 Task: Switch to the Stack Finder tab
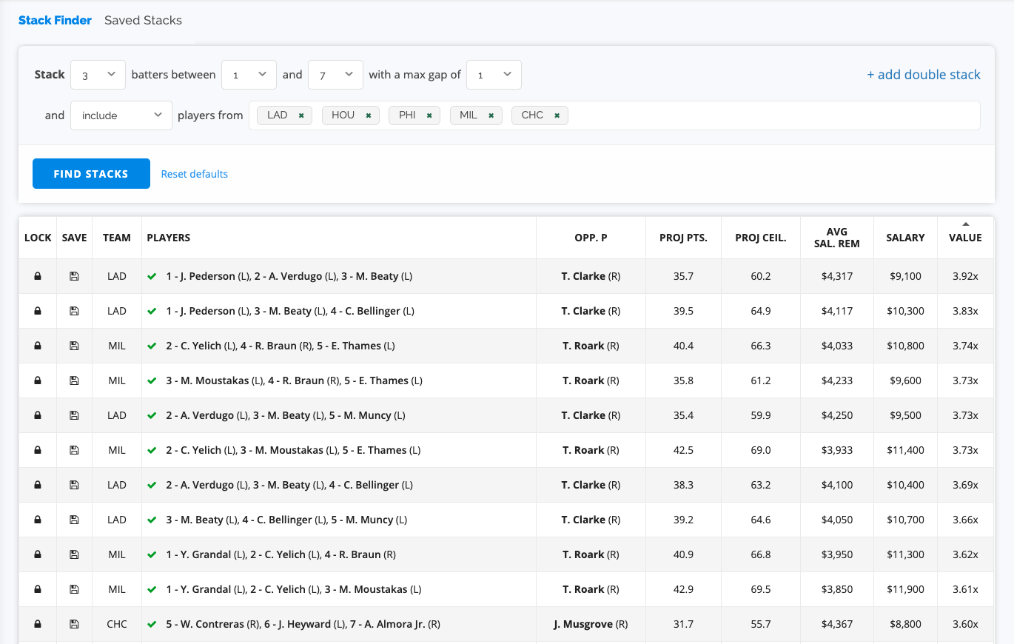pyautogui.click(x=56, y=20)
